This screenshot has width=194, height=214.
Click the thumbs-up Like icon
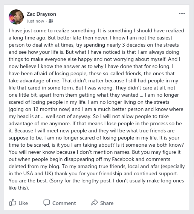click(13, 202)
